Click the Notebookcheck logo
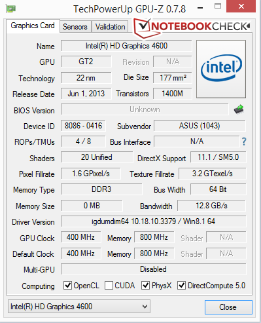261x323 pixels. coord(192,28)
